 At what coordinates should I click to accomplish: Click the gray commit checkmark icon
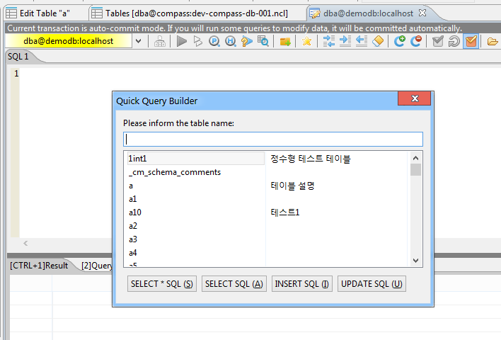[x=438, y=41]
